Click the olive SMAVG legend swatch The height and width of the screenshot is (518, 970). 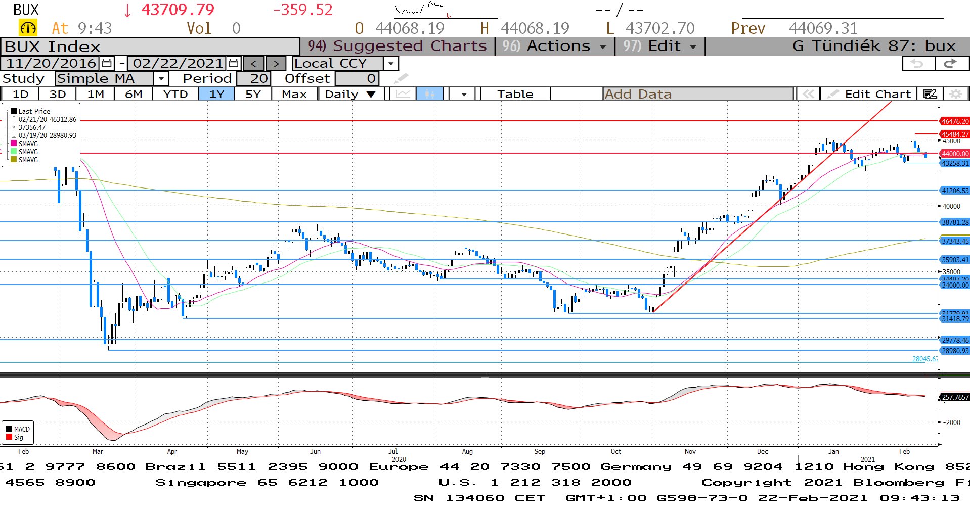[14, 160]
